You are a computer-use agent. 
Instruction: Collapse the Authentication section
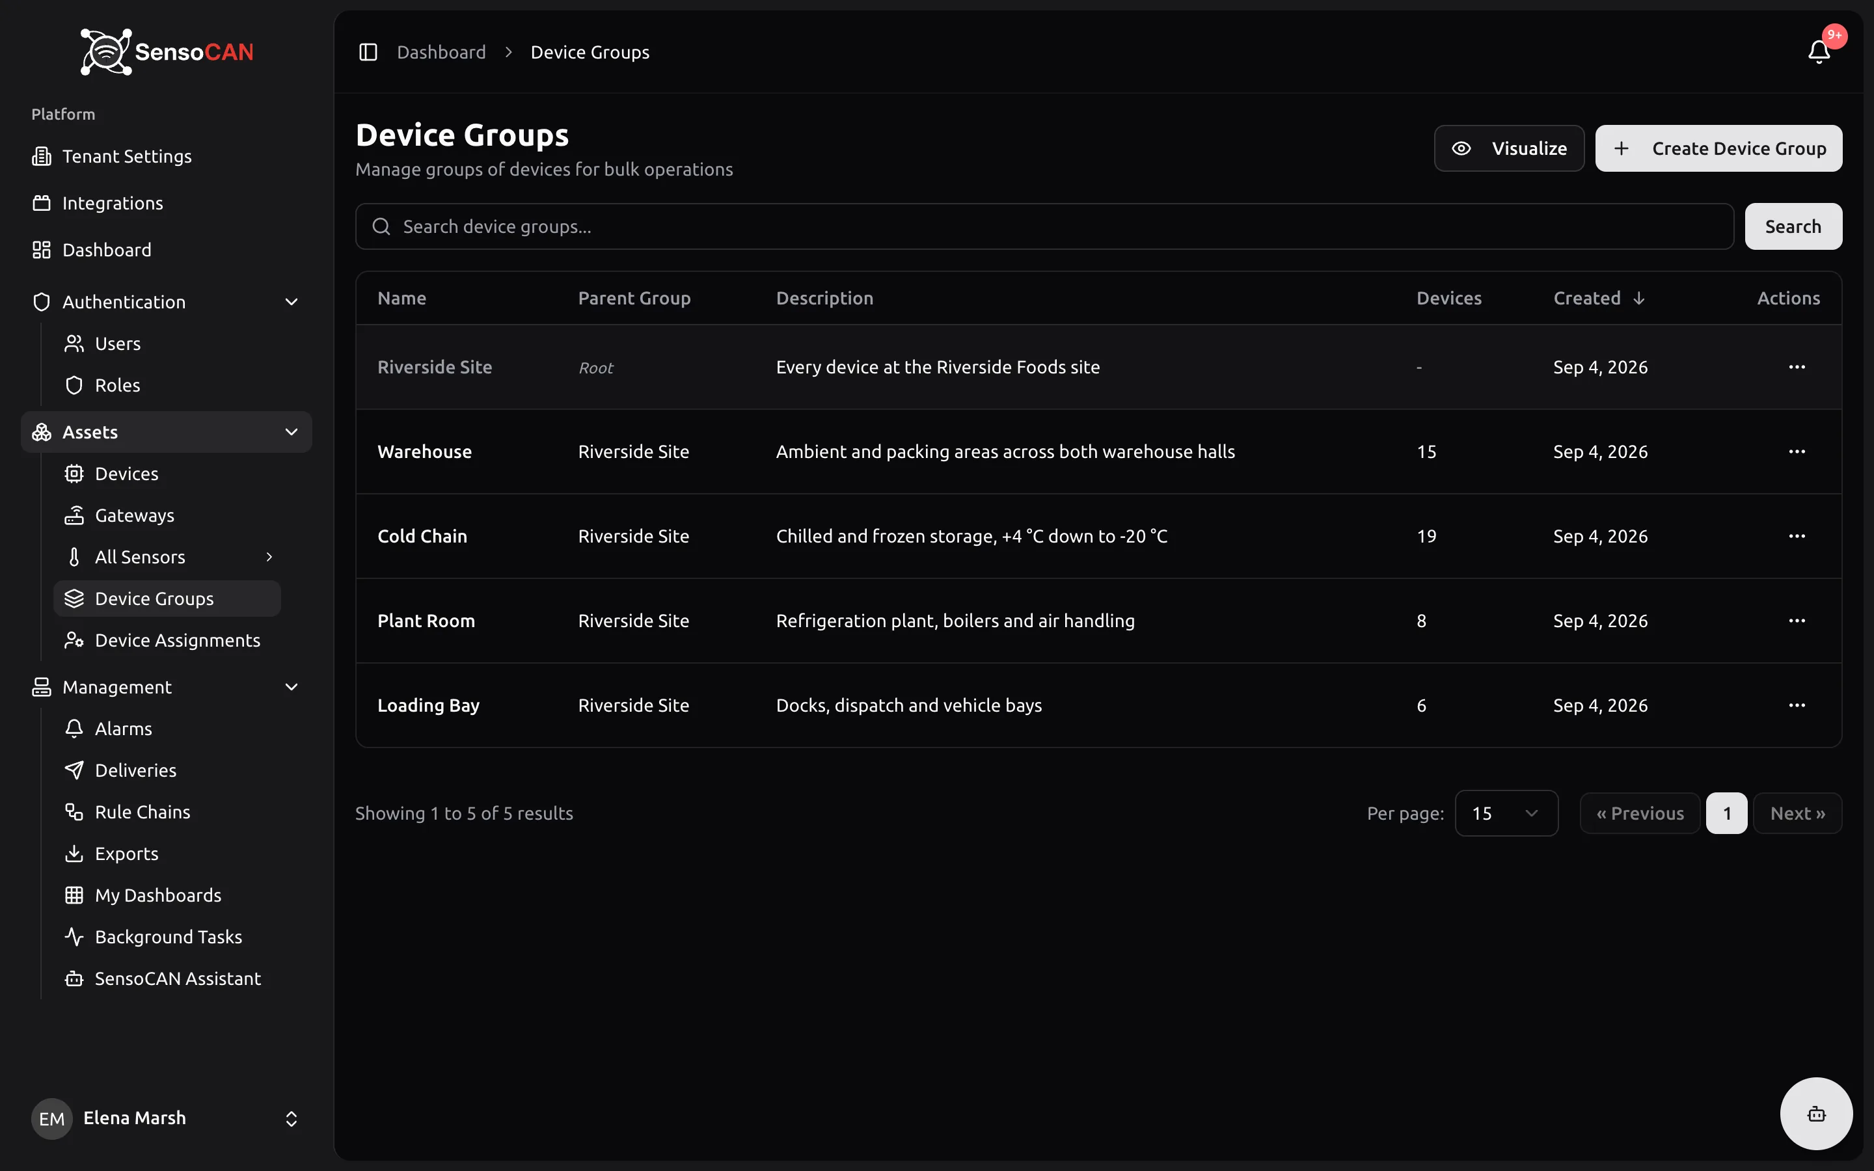(x=291, y=302)
